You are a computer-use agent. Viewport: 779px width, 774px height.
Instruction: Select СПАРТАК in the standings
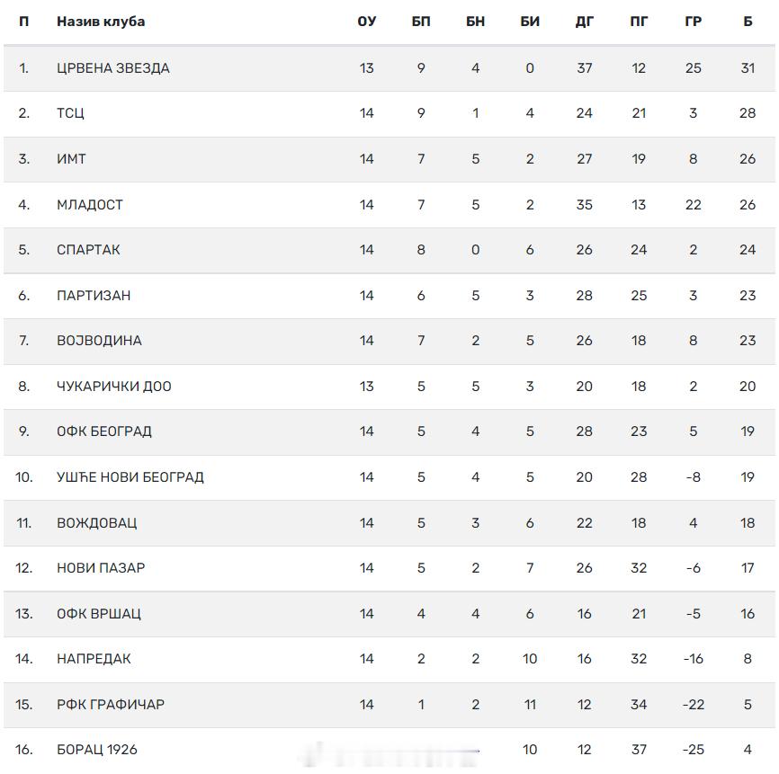(88, 250)
